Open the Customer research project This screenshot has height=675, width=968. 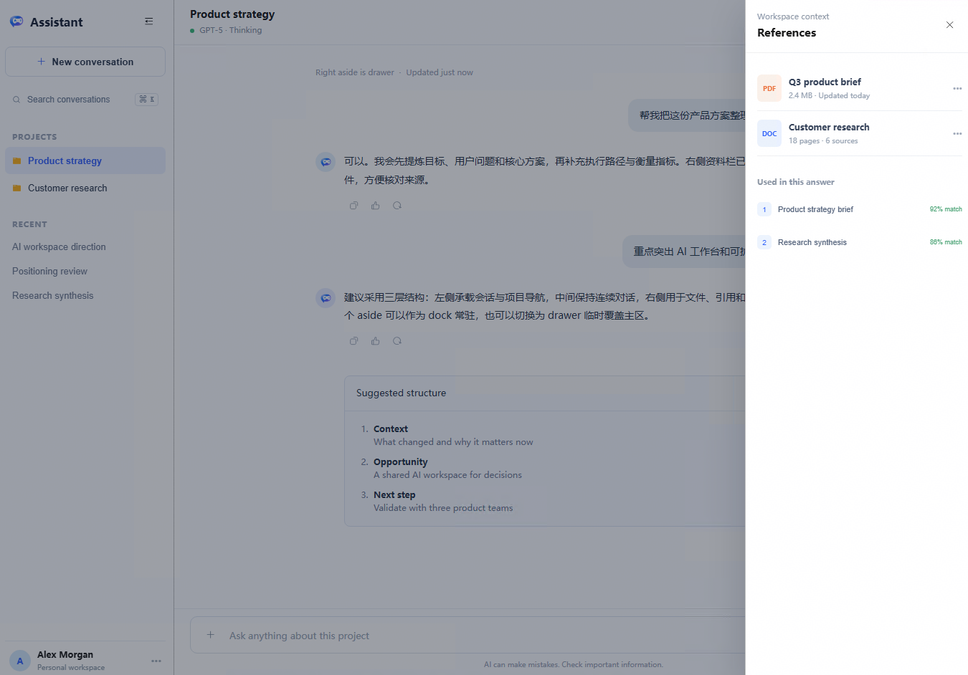click(85, 188)
